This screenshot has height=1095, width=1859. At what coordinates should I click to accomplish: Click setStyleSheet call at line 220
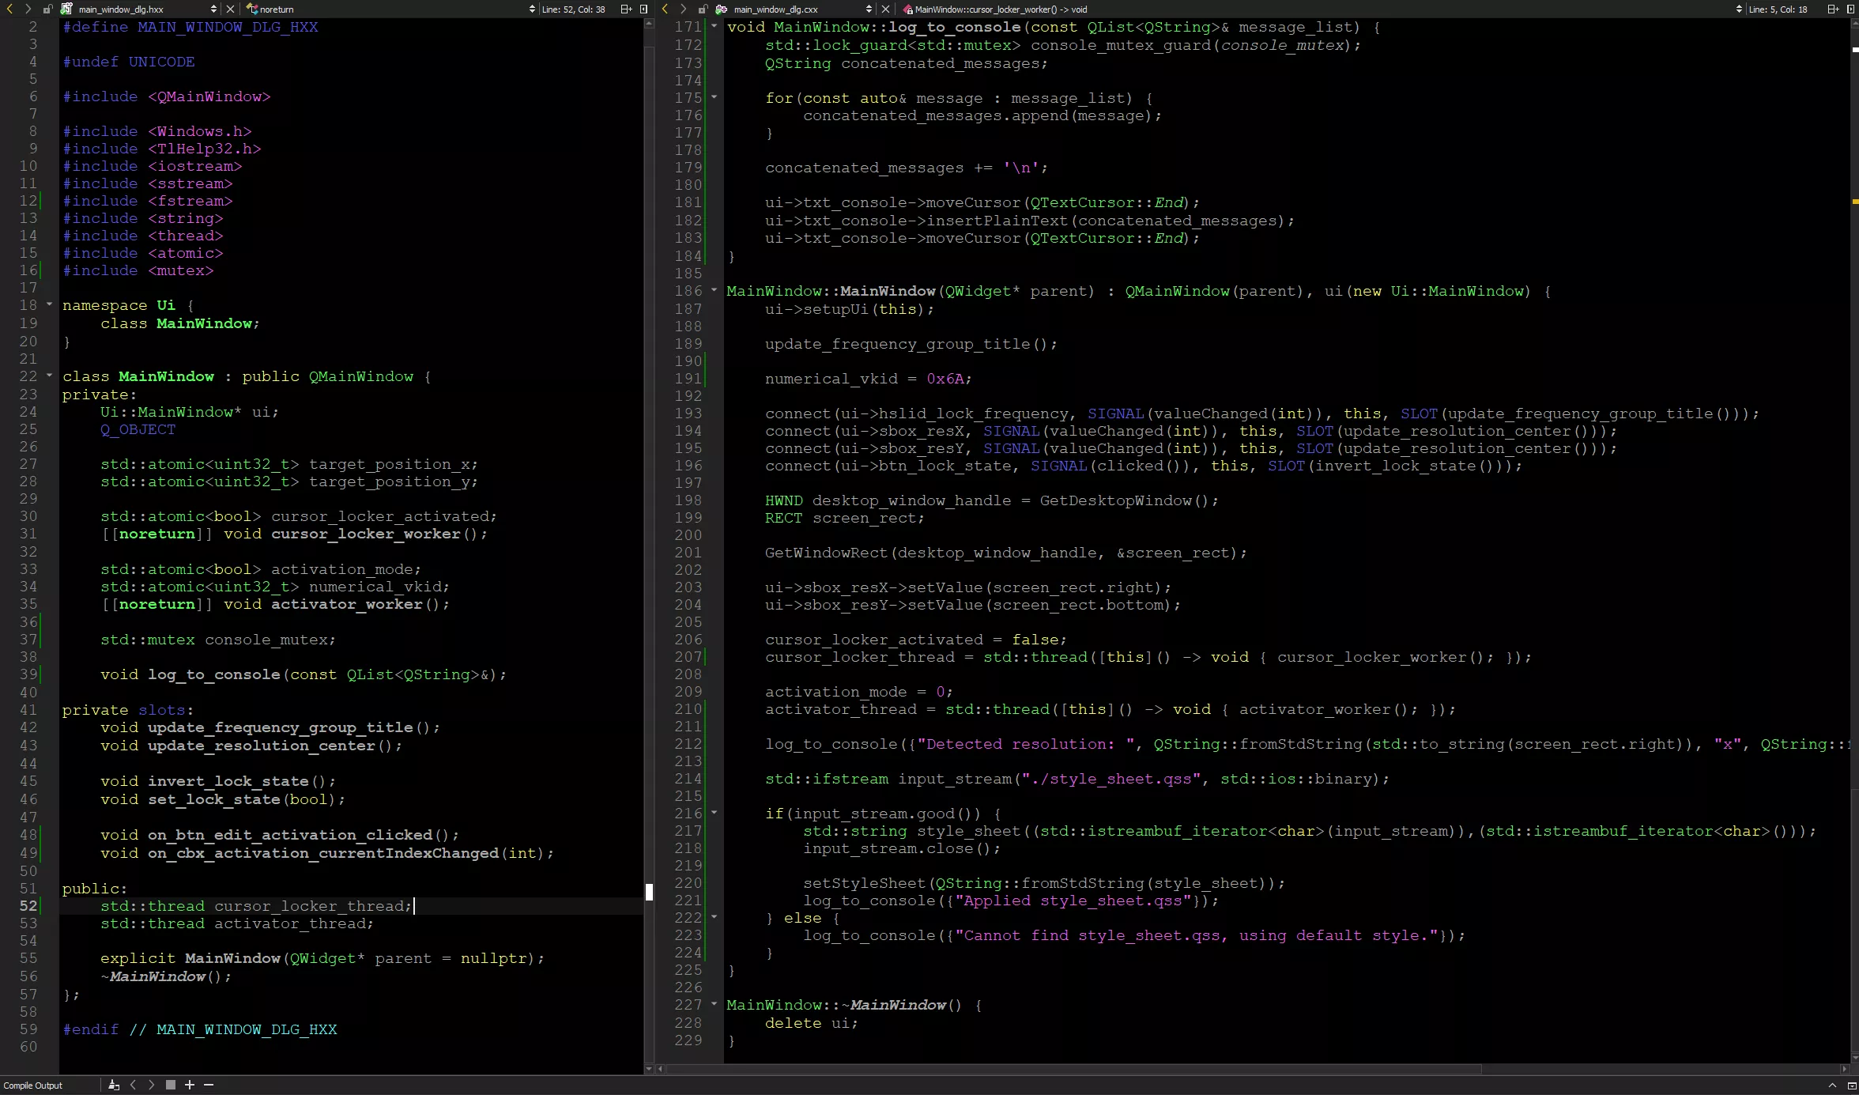1045,883
